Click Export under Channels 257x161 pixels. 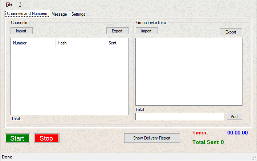coord(117,31)
